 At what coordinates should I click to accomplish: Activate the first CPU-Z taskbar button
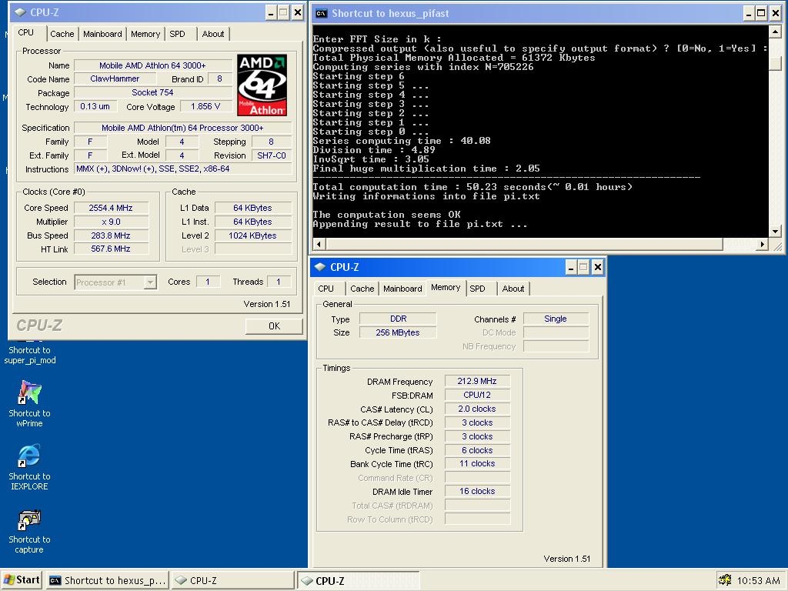[x=232, y=580]
